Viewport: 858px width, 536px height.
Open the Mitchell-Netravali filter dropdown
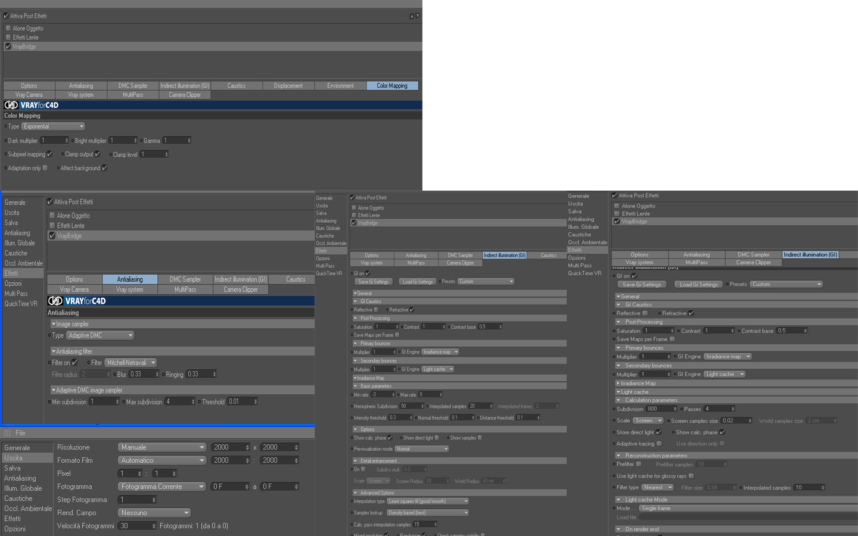click(x=131, y=363)
